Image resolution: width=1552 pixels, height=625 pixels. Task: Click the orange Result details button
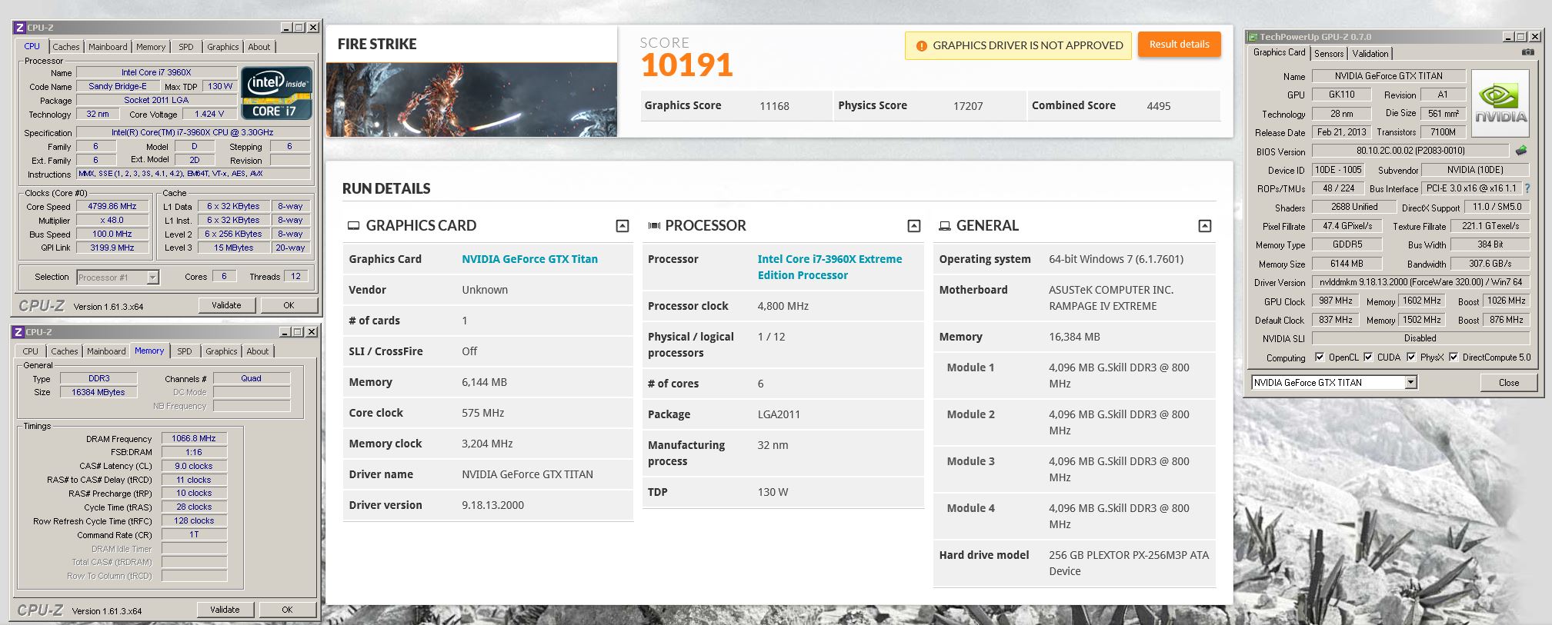coord(1179,45)
